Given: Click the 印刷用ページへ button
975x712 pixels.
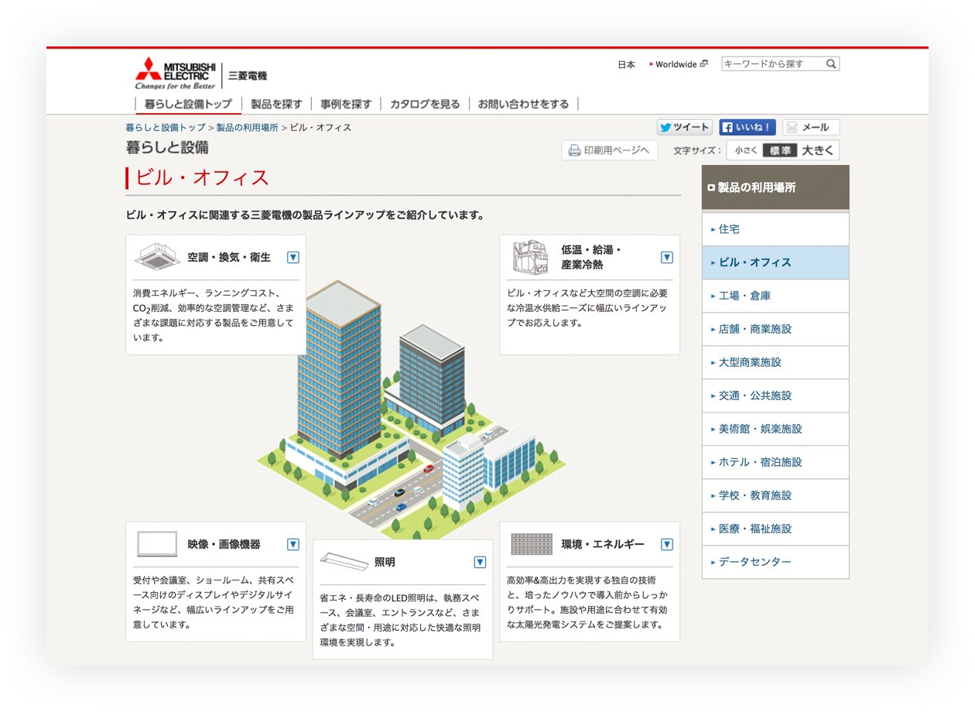Looking at the screenshot, I should [x=610, y=150].
